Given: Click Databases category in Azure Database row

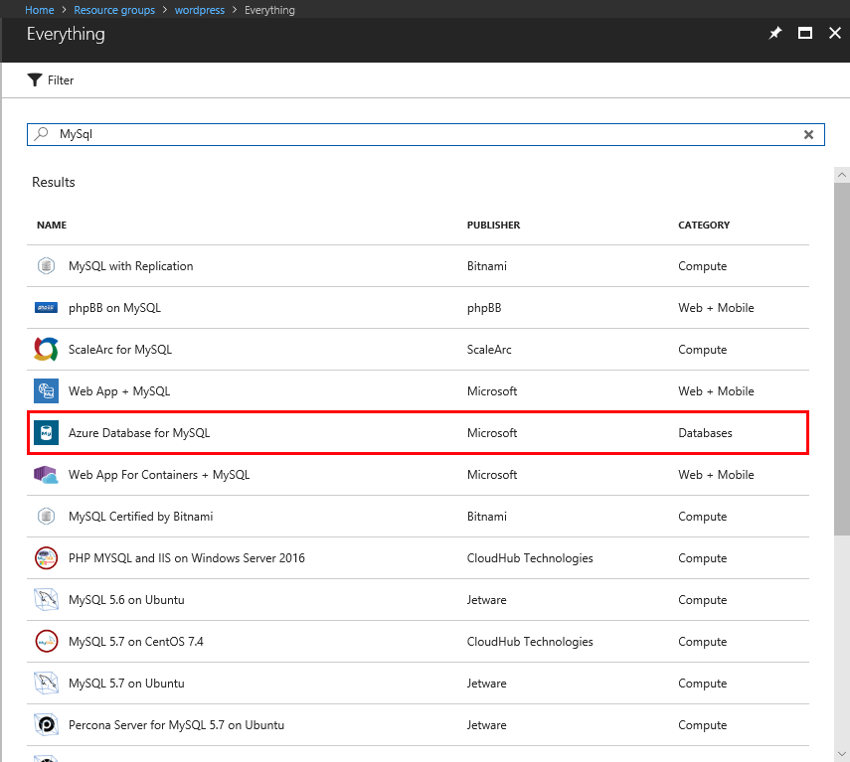Looking at the screenshot, I should (705, 433).
